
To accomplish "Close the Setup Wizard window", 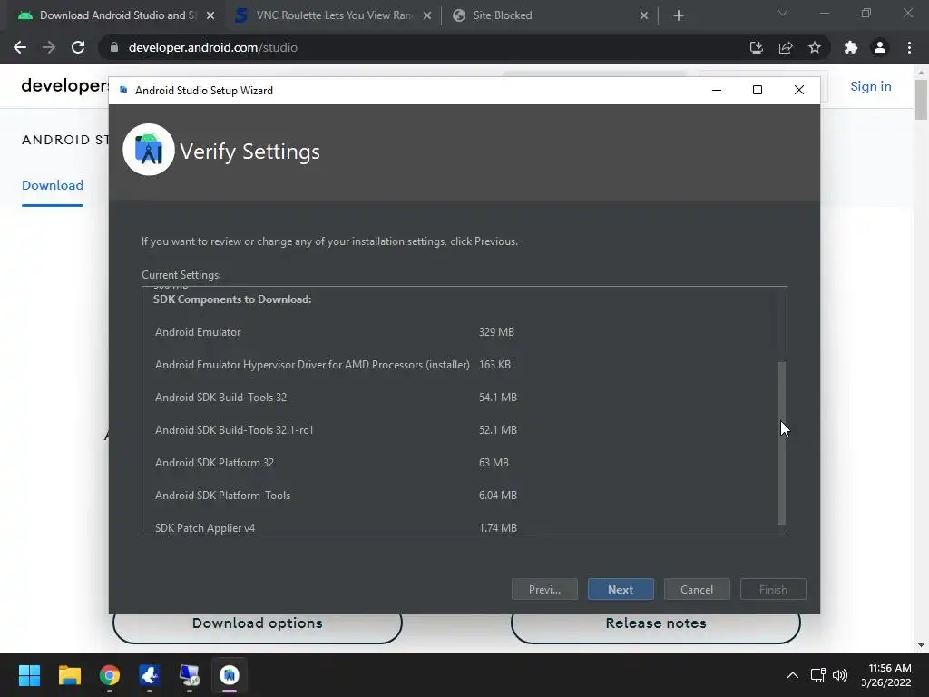I will pos(798,90).
